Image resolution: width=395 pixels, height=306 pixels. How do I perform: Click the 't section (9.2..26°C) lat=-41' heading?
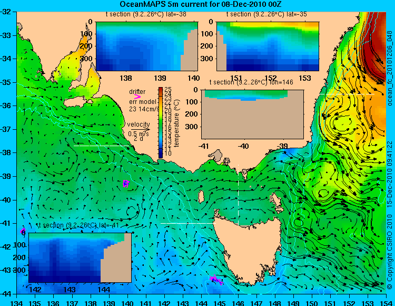[78, 225]
